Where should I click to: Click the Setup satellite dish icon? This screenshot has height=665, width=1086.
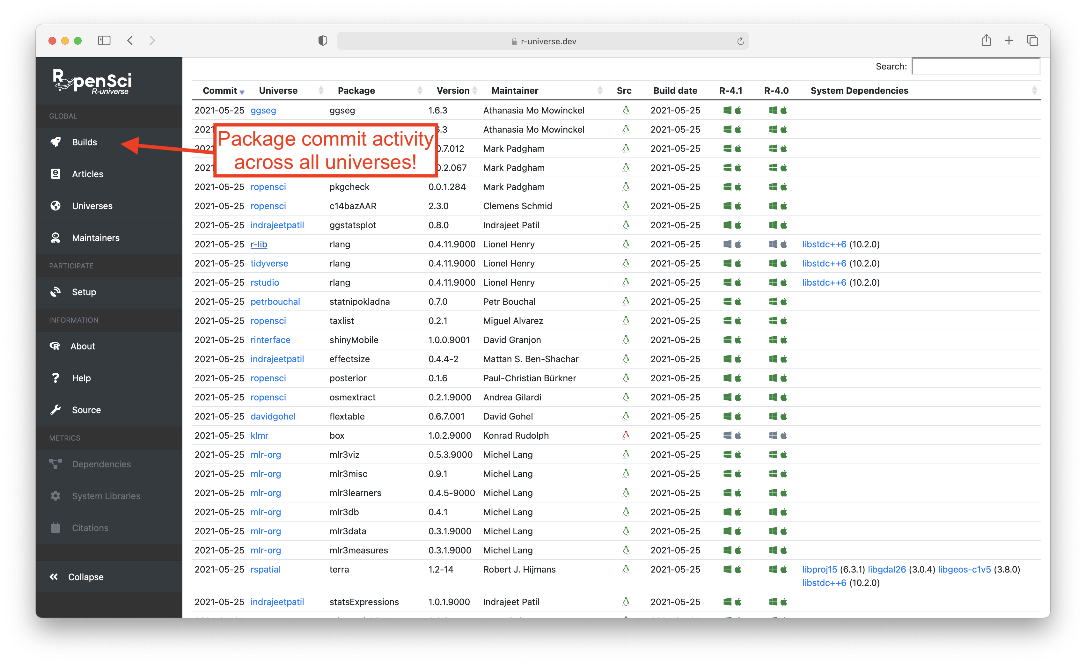pos(55,292)
